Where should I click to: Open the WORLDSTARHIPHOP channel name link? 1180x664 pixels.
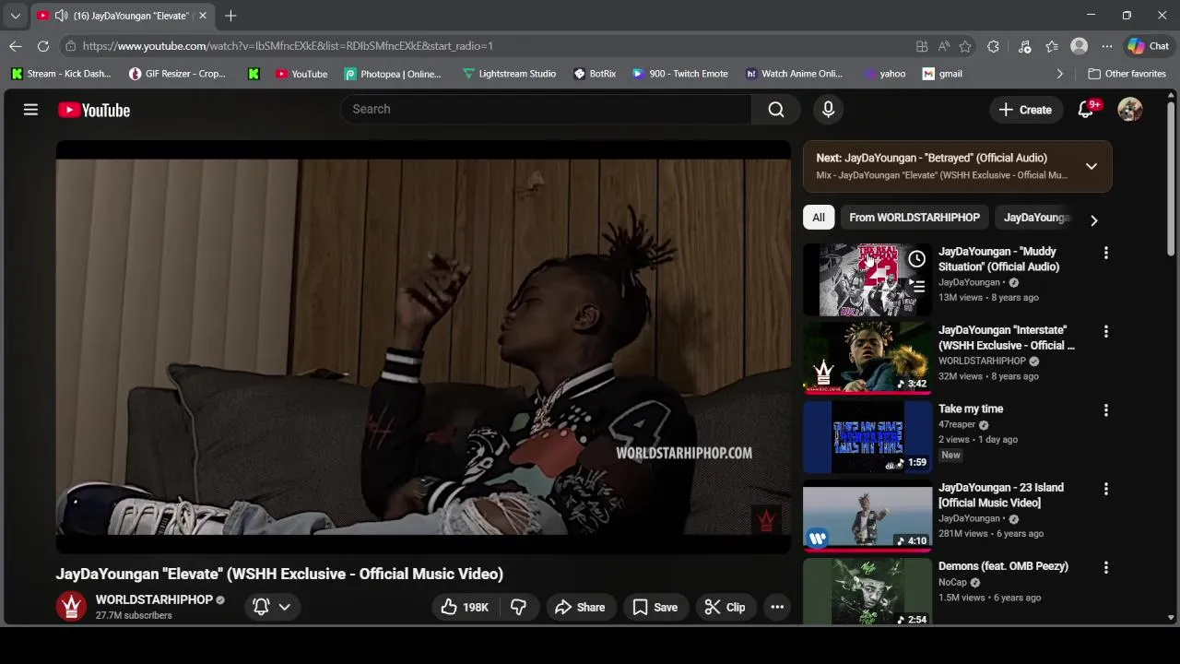pyautogui.click(x=154, y=599)
